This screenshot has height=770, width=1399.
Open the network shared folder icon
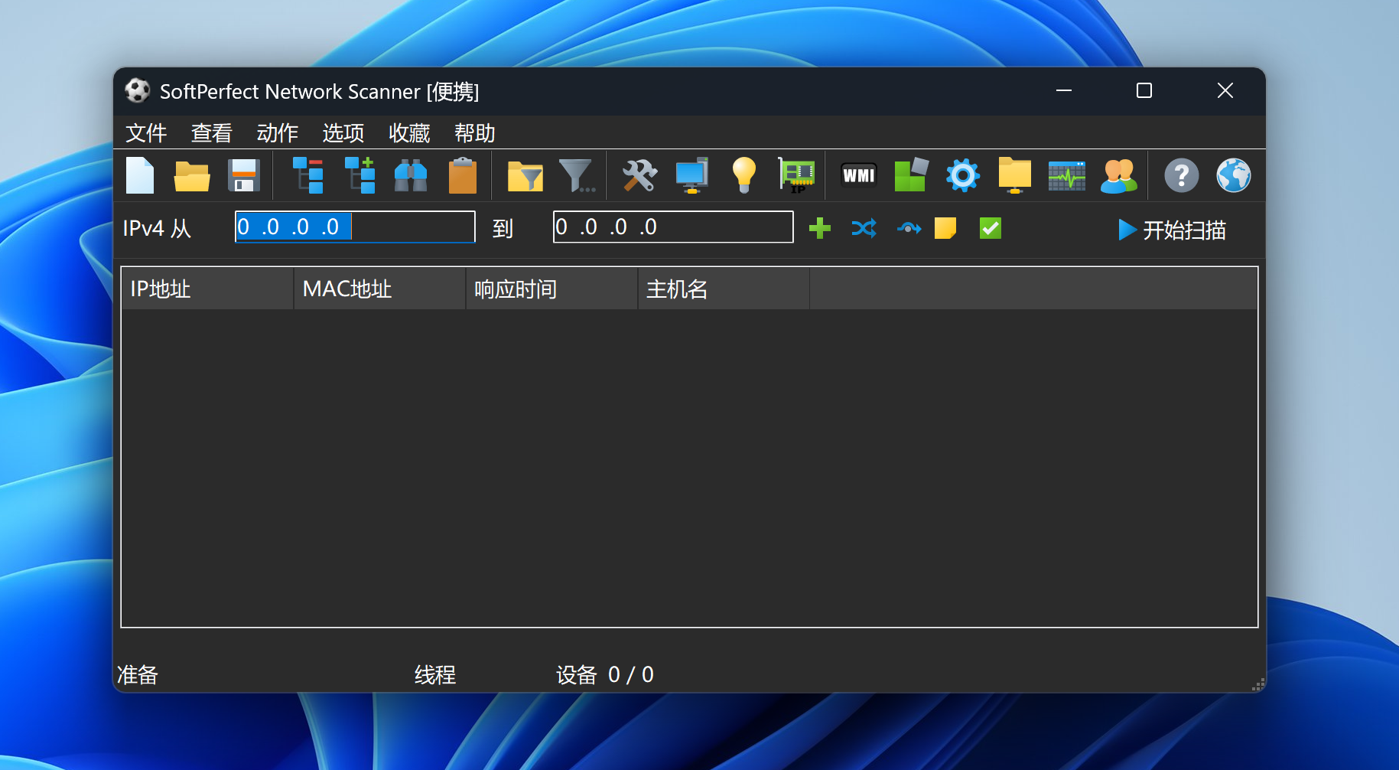coord(1015,175)
